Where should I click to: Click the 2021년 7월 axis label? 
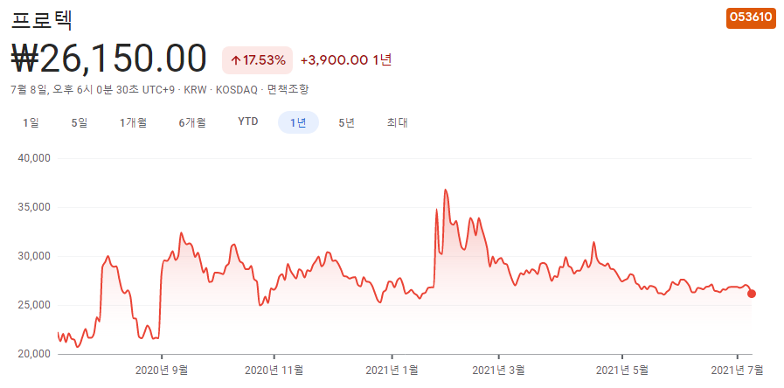[738, 371]
